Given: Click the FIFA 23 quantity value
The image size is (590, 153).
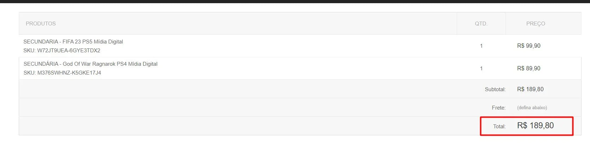Looking at the screenshot, I should point(481,46).
